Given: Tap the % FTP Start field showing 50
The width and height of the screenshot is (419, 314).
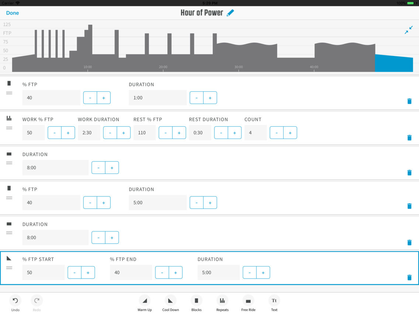Looking at the screenshot, I should pos(43,273).
